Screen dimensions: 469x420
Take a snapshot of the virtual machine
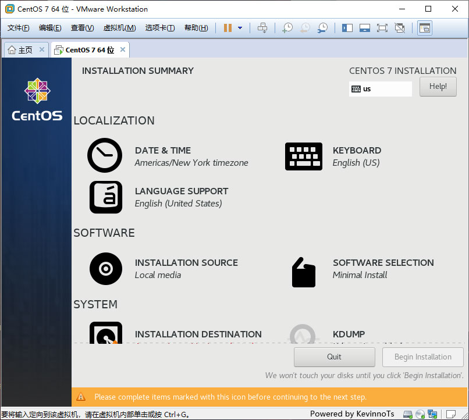287,28
